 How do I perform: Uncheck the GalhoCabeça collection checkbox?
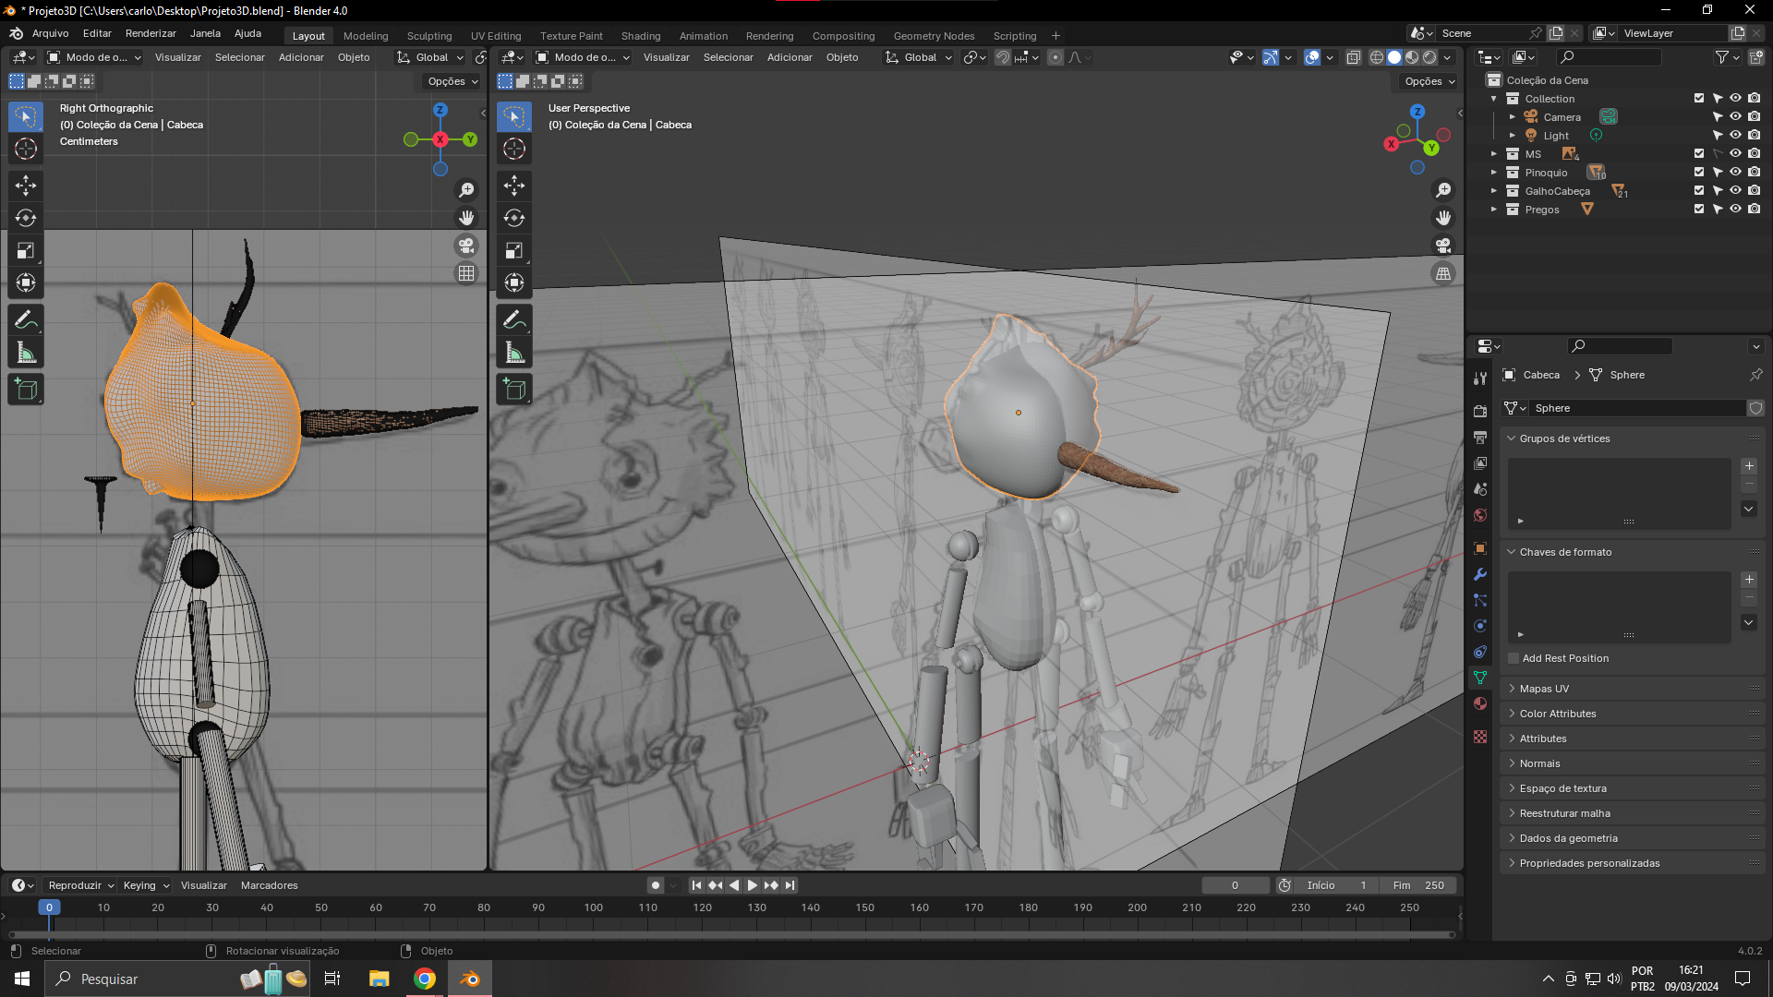point(1698,191)
